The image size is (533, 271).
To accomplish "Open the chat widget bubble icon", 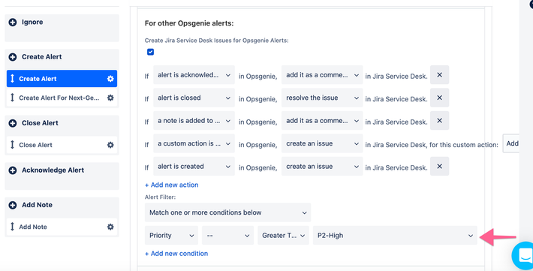I will 523,256.
